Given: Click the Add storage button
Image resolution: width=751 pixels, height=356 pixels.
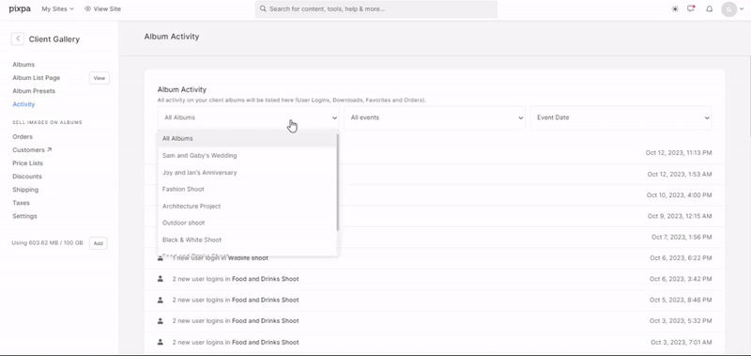Looking at the screenshot, I should click(99, 243).
